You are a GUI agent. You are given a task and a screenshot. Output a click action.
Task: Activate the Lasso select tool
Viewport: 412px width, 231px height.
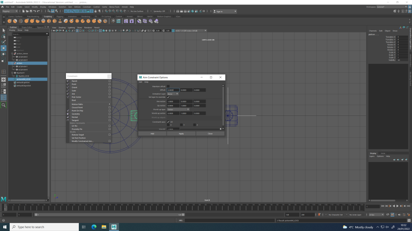click(3, 36)
